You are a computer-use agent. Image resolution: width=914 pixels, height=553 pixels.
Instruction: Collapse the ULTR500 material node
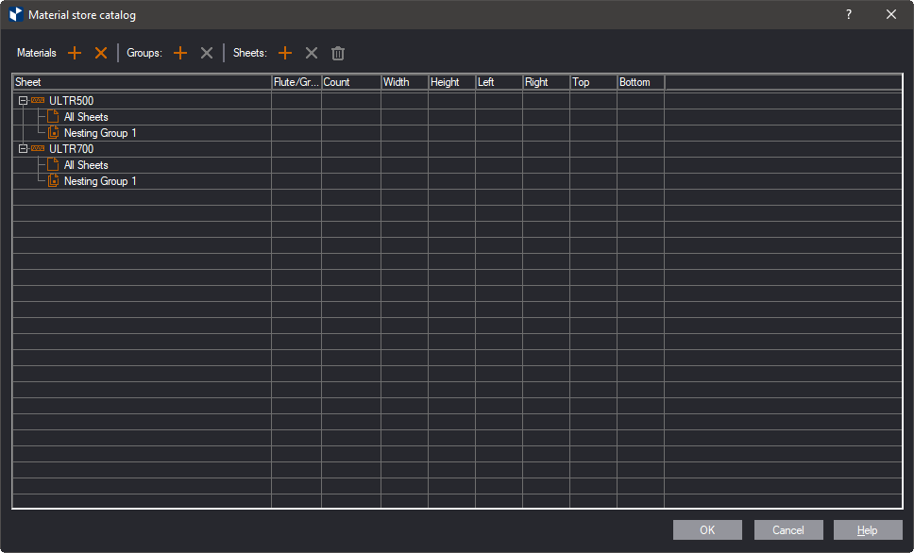(x=23, y=101)
